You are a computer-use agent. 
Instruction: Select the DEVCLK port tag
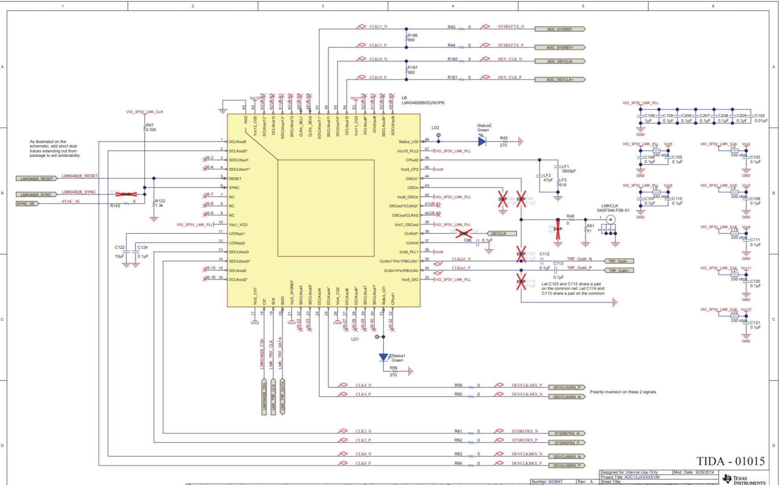click(x=501, y=233)
